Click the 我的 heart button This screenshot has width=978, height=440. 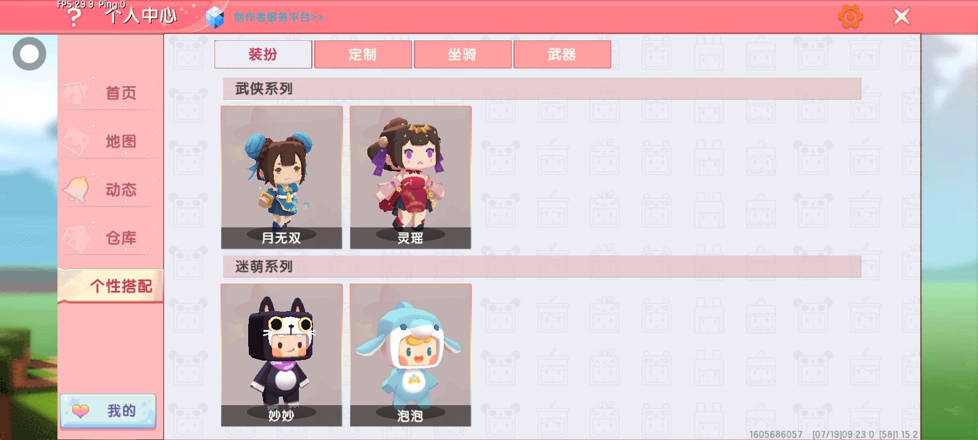(108, 411)
